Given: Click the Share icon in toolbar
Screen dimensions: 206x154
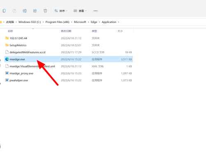Looking at the screenshot, I should 35,11.
